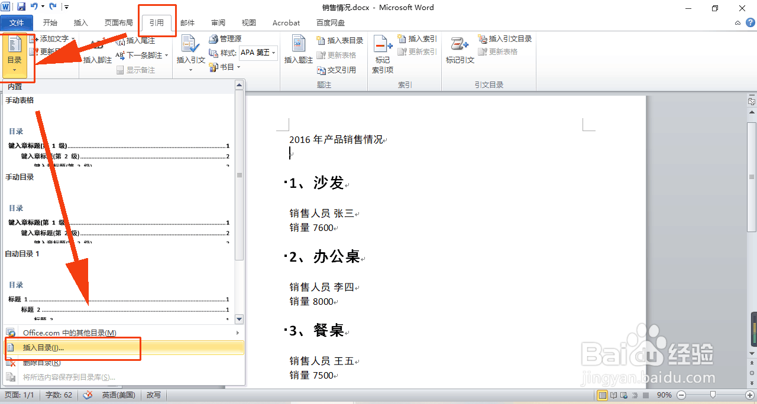The width and height of the screenshot is (757, 404).
Task: Click the gallery scrollbar down arrow
Action: [240, 320]
